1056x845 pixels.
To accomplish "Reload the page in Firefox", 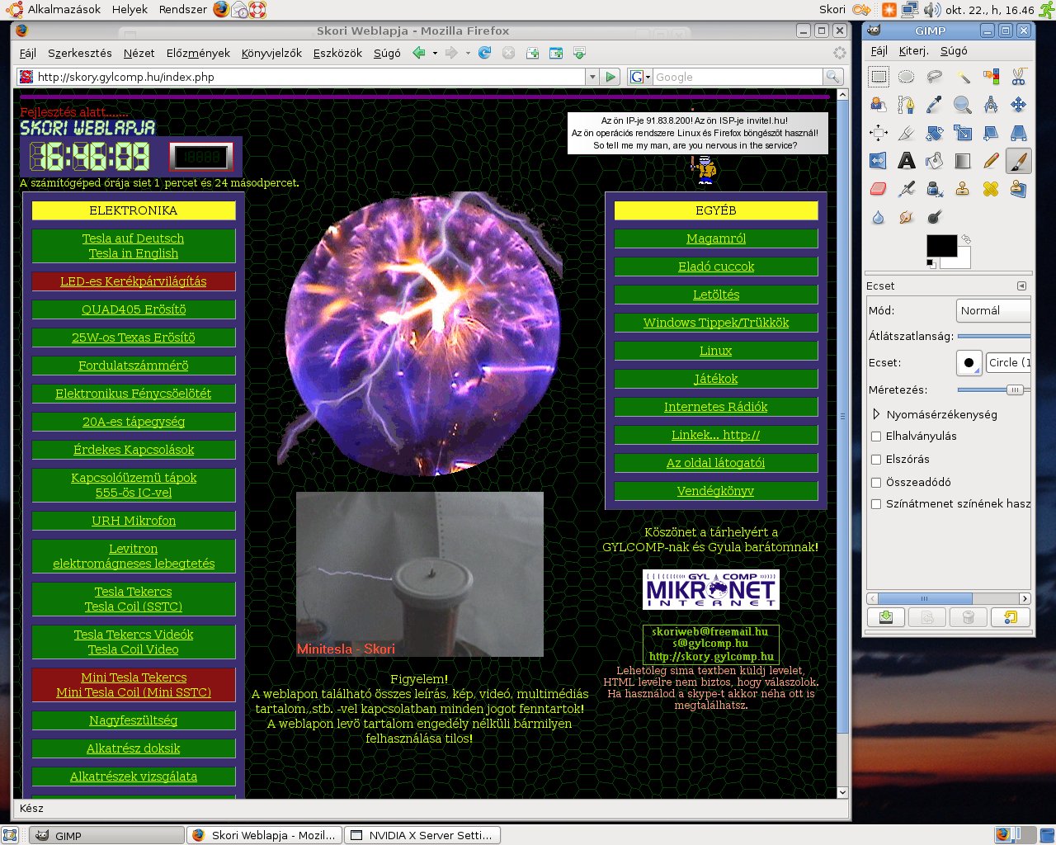I will pos(484,53).
